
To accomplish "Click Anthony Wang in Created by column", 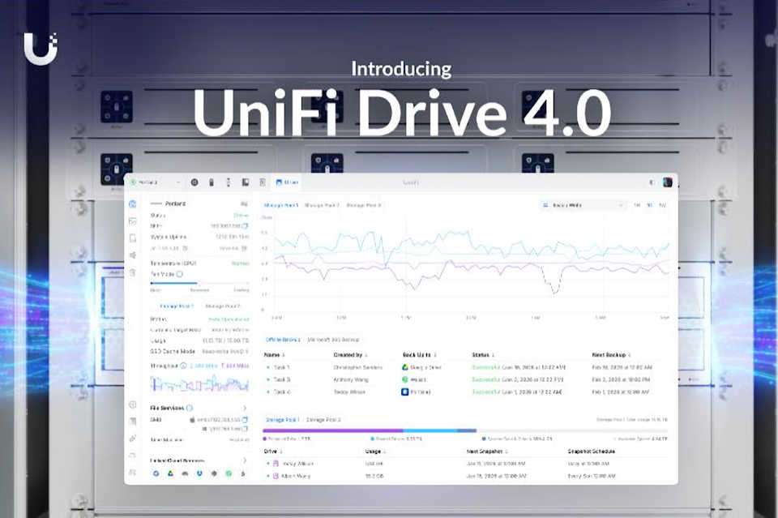I will pos(351,379).
